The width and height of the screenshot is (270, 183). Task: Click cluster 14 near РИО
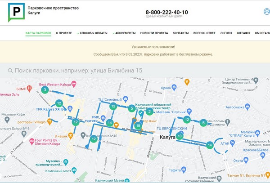(x=110, y=123)
